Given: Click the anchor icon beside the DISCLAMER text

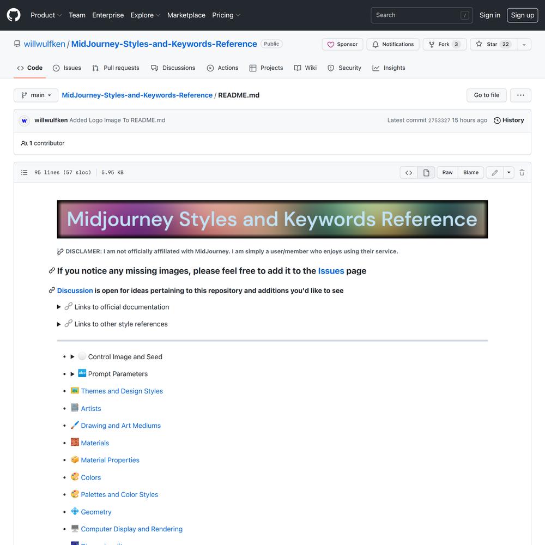Looking at the screenshot, I should [60, 251].
